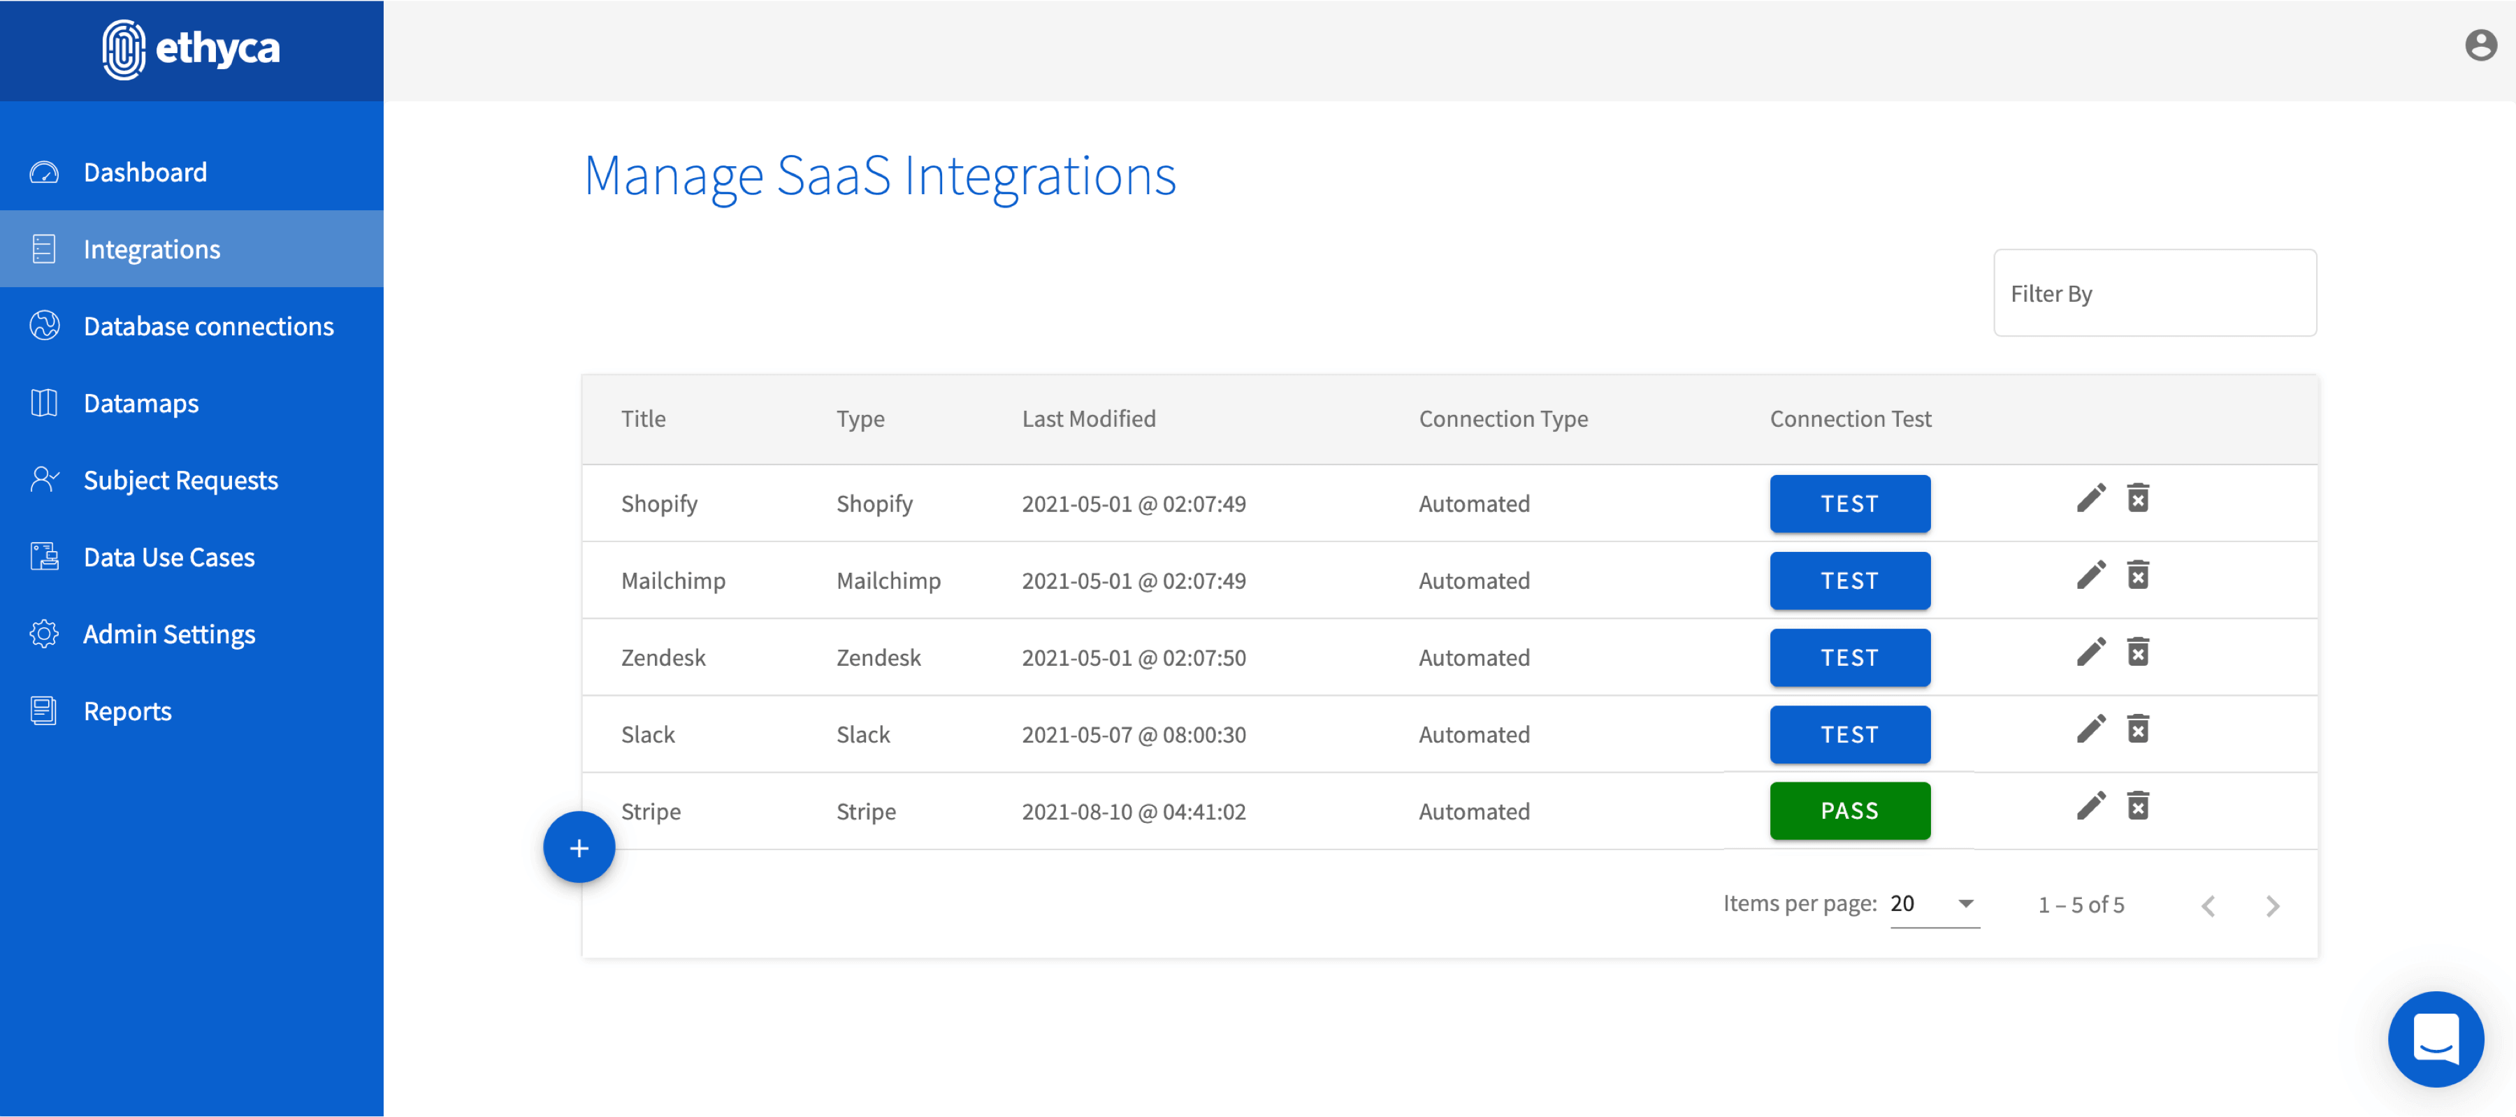The image size is (2516, 1117).
Task: Click TEST button for Shopify connection
Action: coord(1849,504)
